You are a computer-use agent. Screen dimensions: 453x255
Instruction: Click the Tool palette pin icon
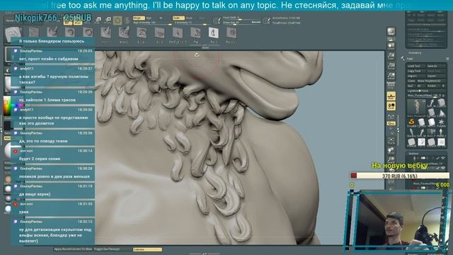tap(447, 59)
